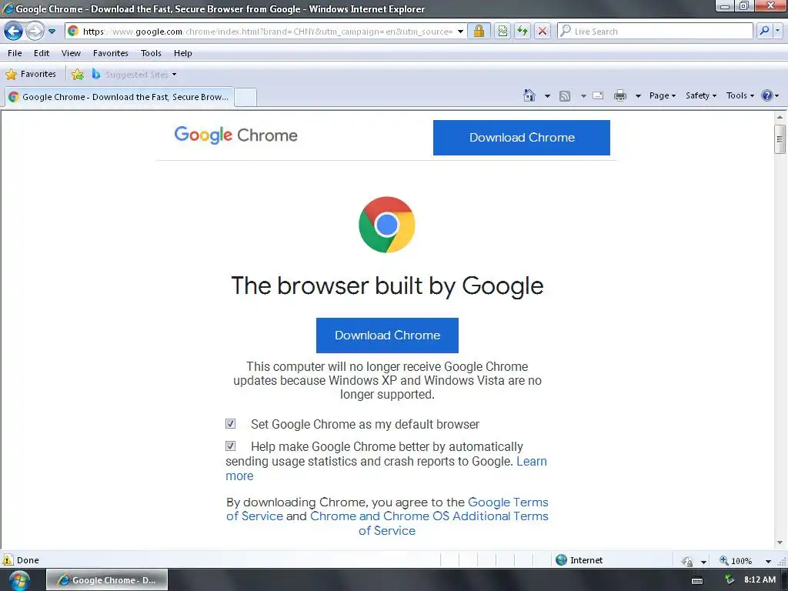Click the Print icon
The height and width of the screenshot is (591, 788).
620,95
